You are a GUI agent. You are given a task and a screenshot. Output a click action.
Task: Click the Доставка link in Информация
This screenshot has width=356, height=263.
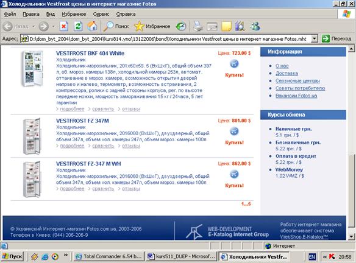[x=287, y=73]
